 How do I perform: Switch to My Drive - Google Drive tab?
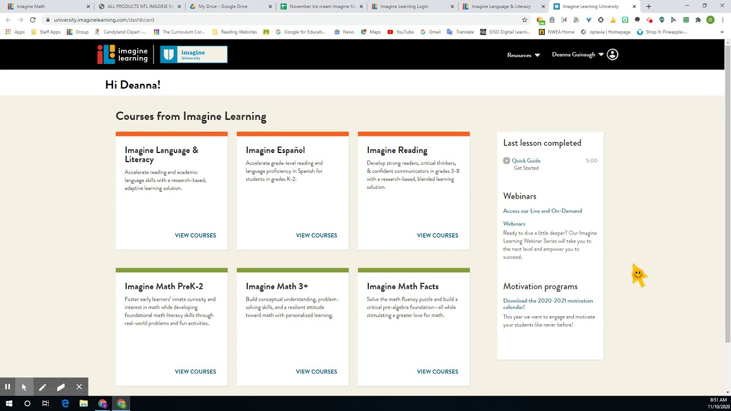(230, 6)
